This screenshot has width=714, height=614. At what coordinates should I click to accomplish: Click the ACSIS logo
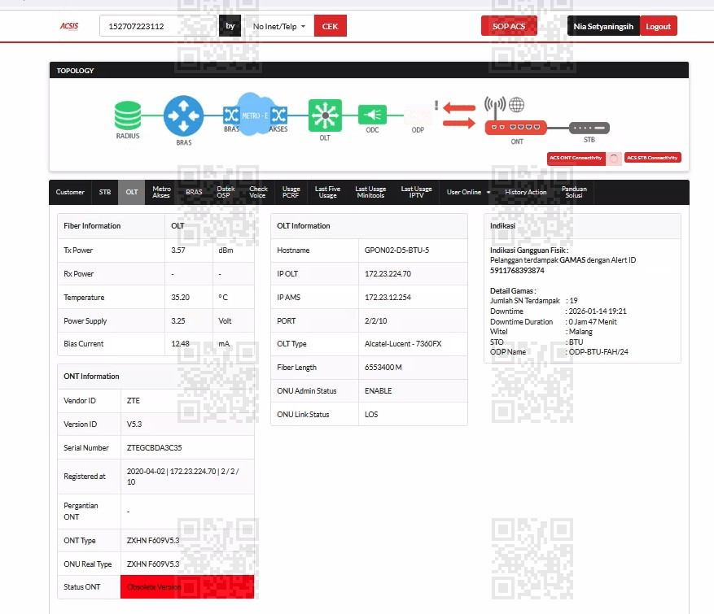click(68, 26)
